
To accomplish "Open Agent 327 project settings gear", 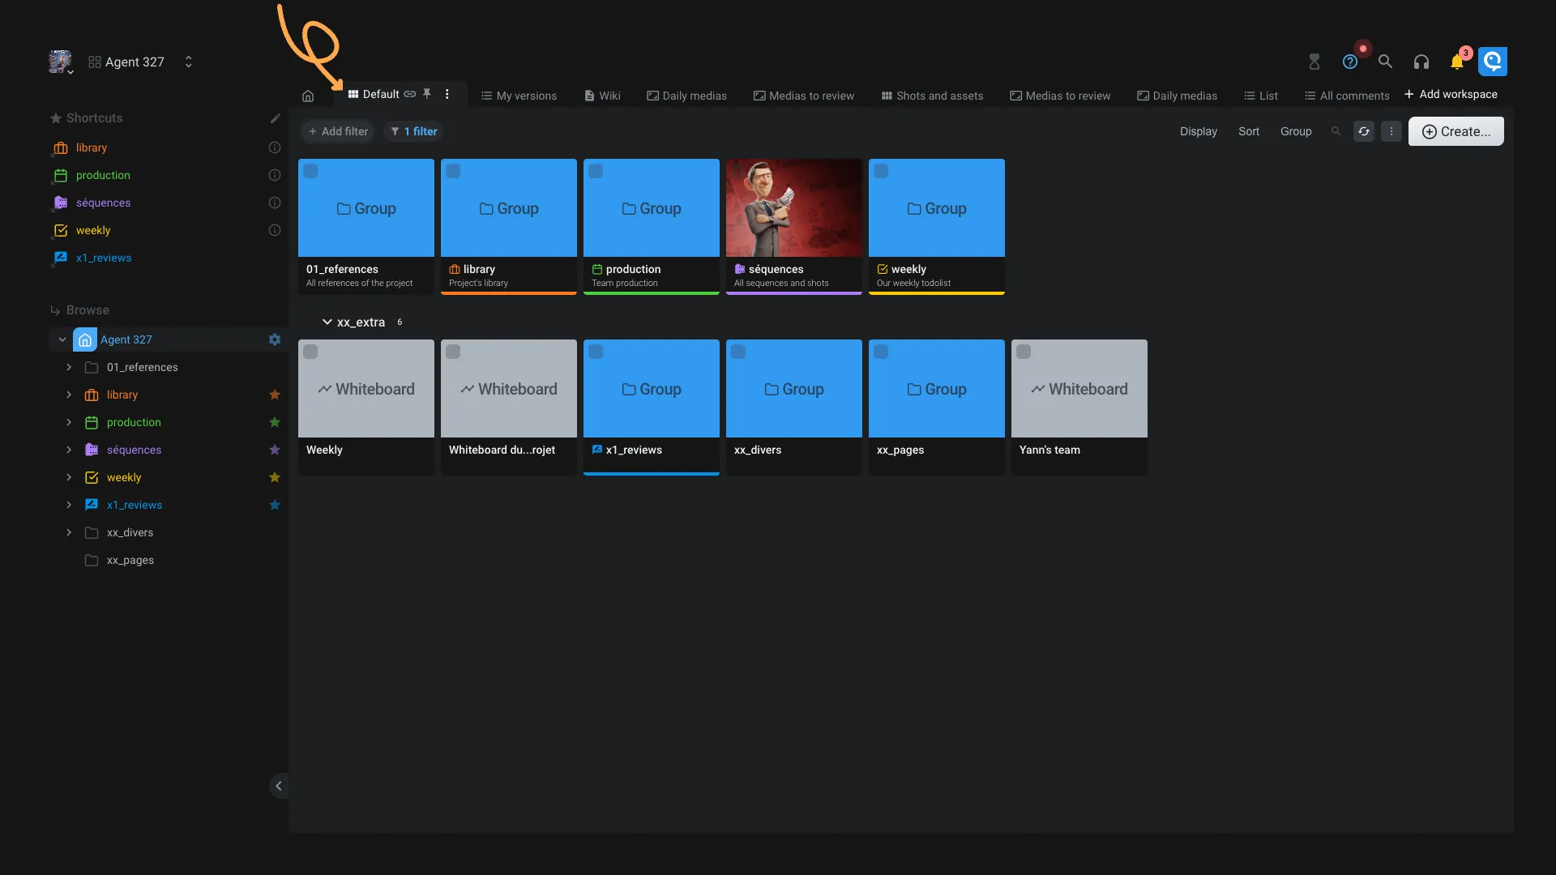I will [x=275, y=339].
